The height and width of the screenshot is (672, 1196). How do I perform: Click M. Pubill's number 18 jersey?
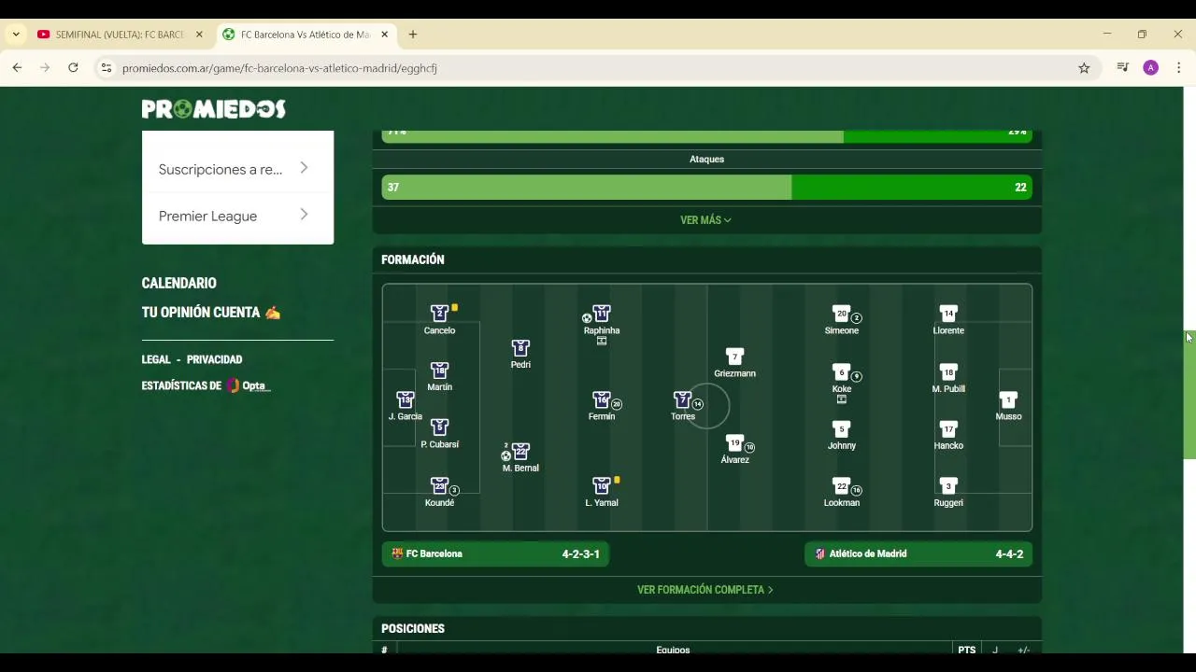[948, 371]
